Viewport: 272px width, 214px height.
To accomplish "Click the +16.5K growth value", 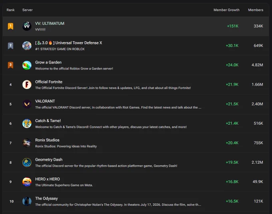I will click(232, 201).
